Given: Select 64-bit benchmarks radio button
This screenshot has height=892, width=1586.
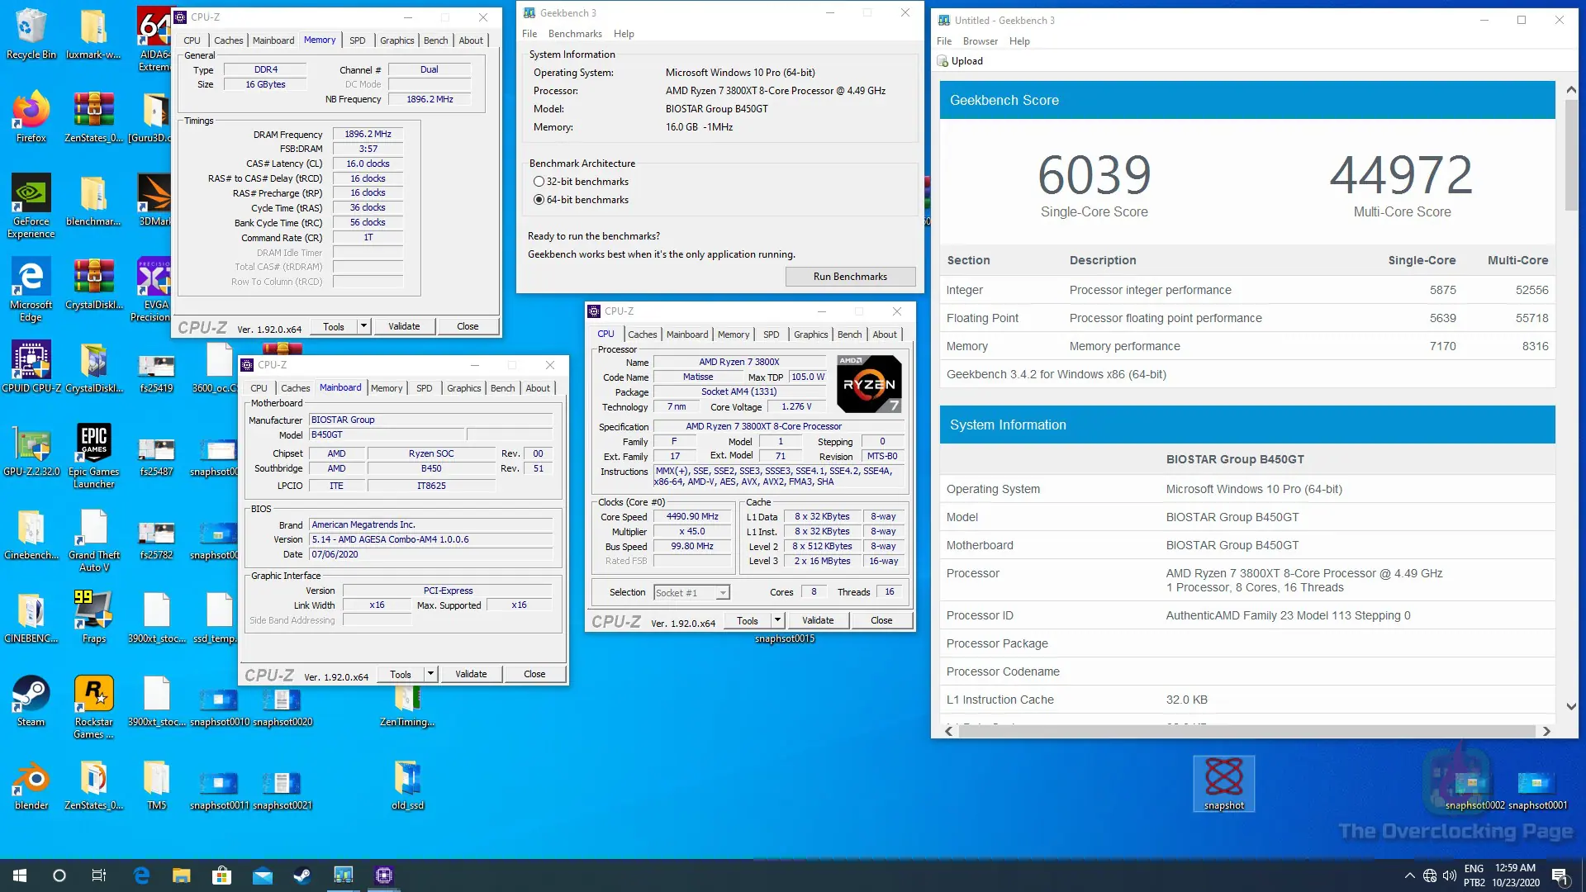Looking at the screenshot, I should coord(539,200).
